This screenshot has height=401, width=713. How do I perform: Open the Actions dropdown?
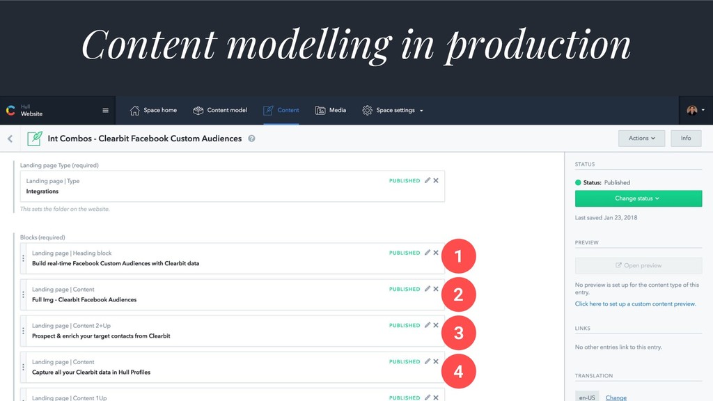click(x=641, y=139)
